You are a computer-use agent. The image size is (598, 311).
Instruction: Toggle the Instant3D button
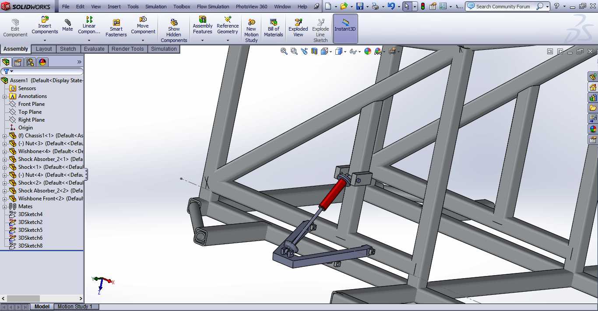coord(345,28)
